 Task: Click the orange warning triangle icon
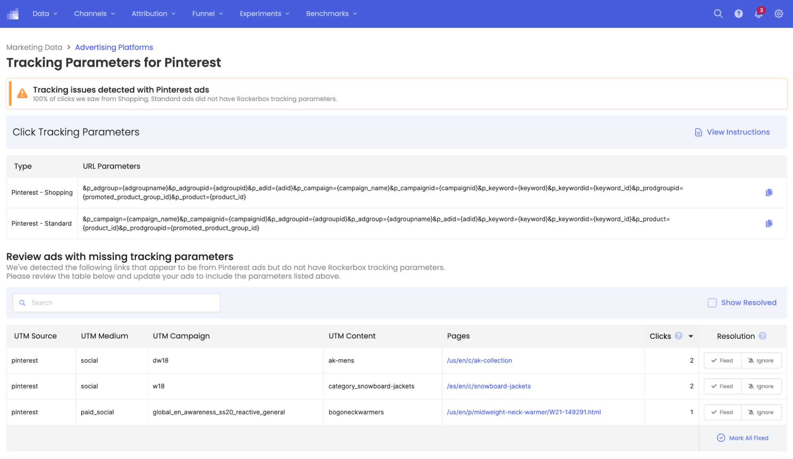pos(22,94)
